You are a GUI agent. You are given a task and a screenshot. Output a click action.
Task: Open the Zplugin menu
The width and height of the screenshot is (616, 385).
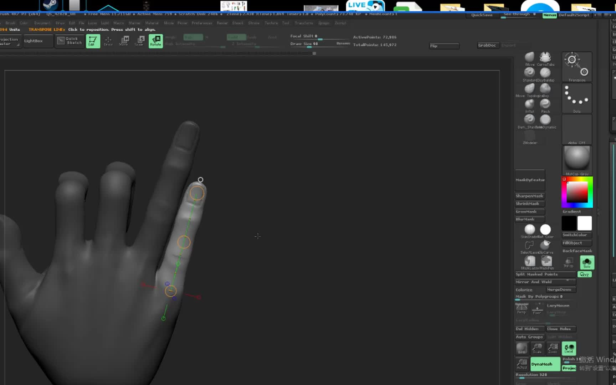coord(324,23)
